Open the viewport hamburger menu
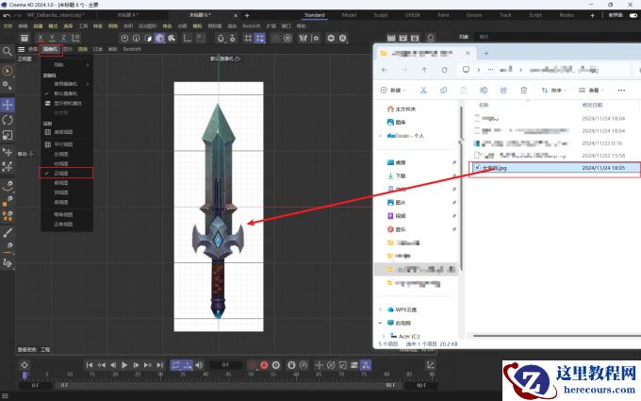Viewport: 641px width, 401px height. point(22,49)
